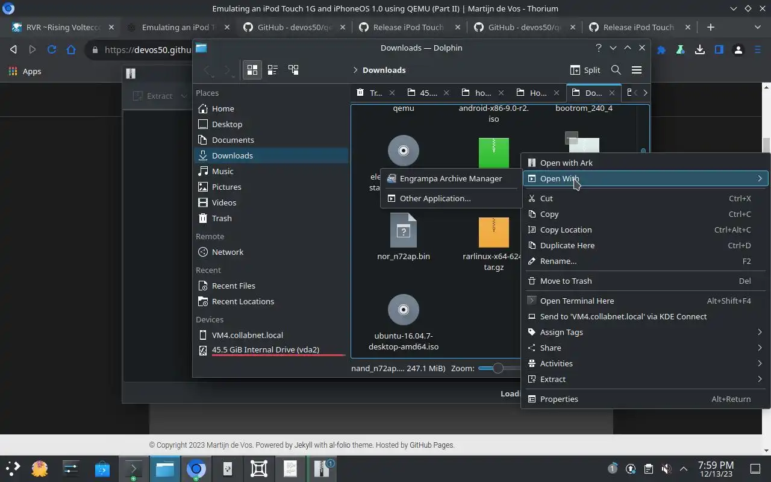Image resolution: width=771 pixels, height=482 pixels.
Task: Reload the browser page
Action: (52, 50)
